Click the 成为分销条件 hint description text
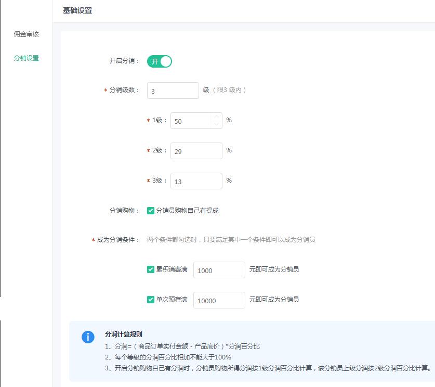The width and height of the screenshot is (435, 387). point(231,240)
